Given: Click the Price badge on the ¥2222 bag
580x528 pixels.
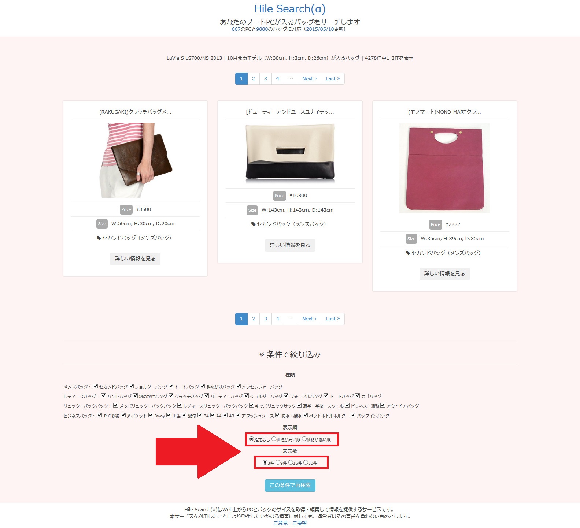Looking at the screenshot, I should coord(435,224).
